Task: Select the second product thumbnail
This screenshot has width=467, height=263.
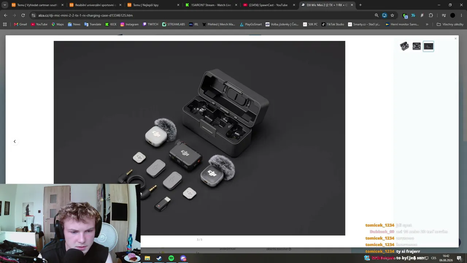Action: [417, 46]
